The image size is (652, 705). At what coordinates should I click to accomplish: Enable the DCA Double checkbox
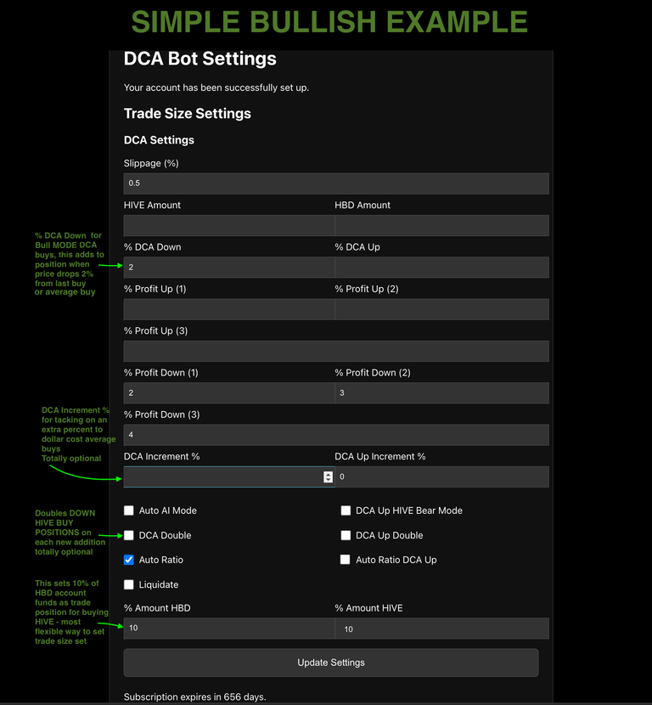tap(129, 535)
